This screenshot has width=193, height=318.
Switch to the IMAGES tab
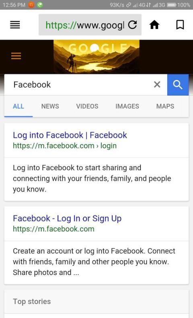point(127,106)
